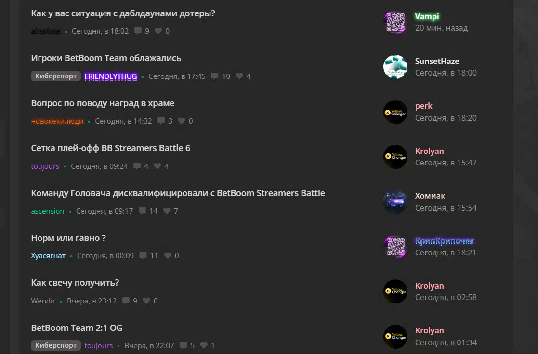
Task: Click perk's Yellow Changer avatar
Action: click(x=395, y=112)
